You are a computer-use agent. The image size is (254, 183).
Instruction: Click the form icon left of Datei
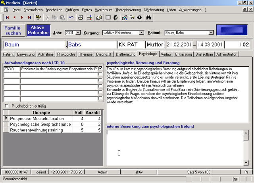pyautogui.click(x=6, y=10)
